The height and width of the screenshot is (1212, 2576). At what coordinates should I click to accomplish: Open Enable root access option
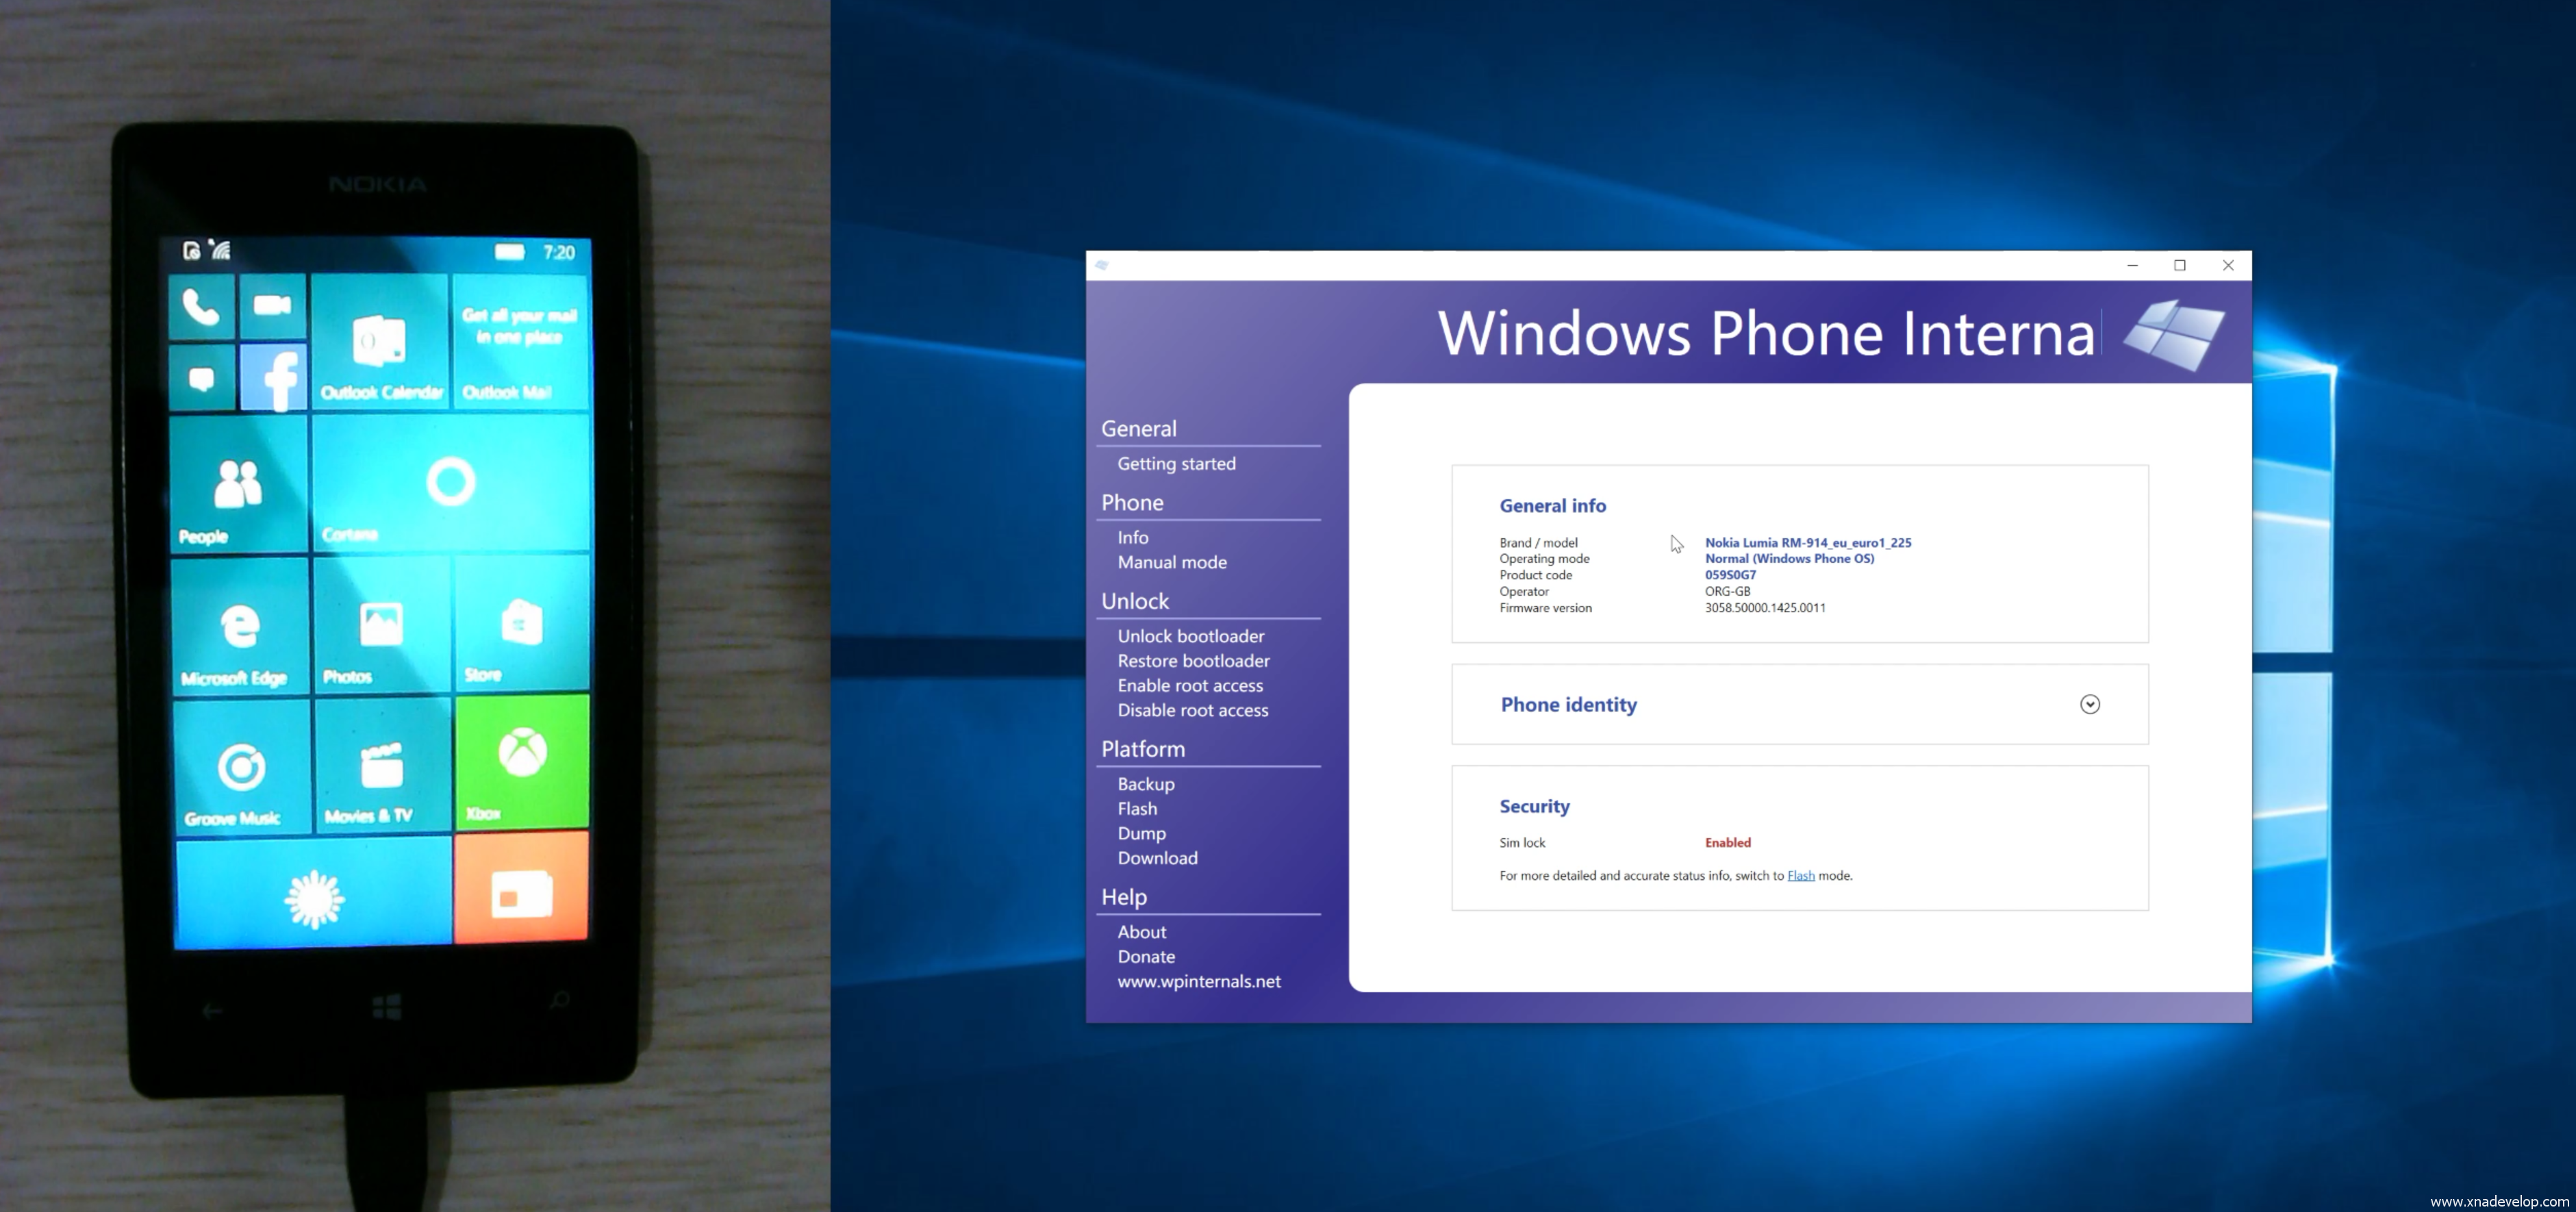1190,686
